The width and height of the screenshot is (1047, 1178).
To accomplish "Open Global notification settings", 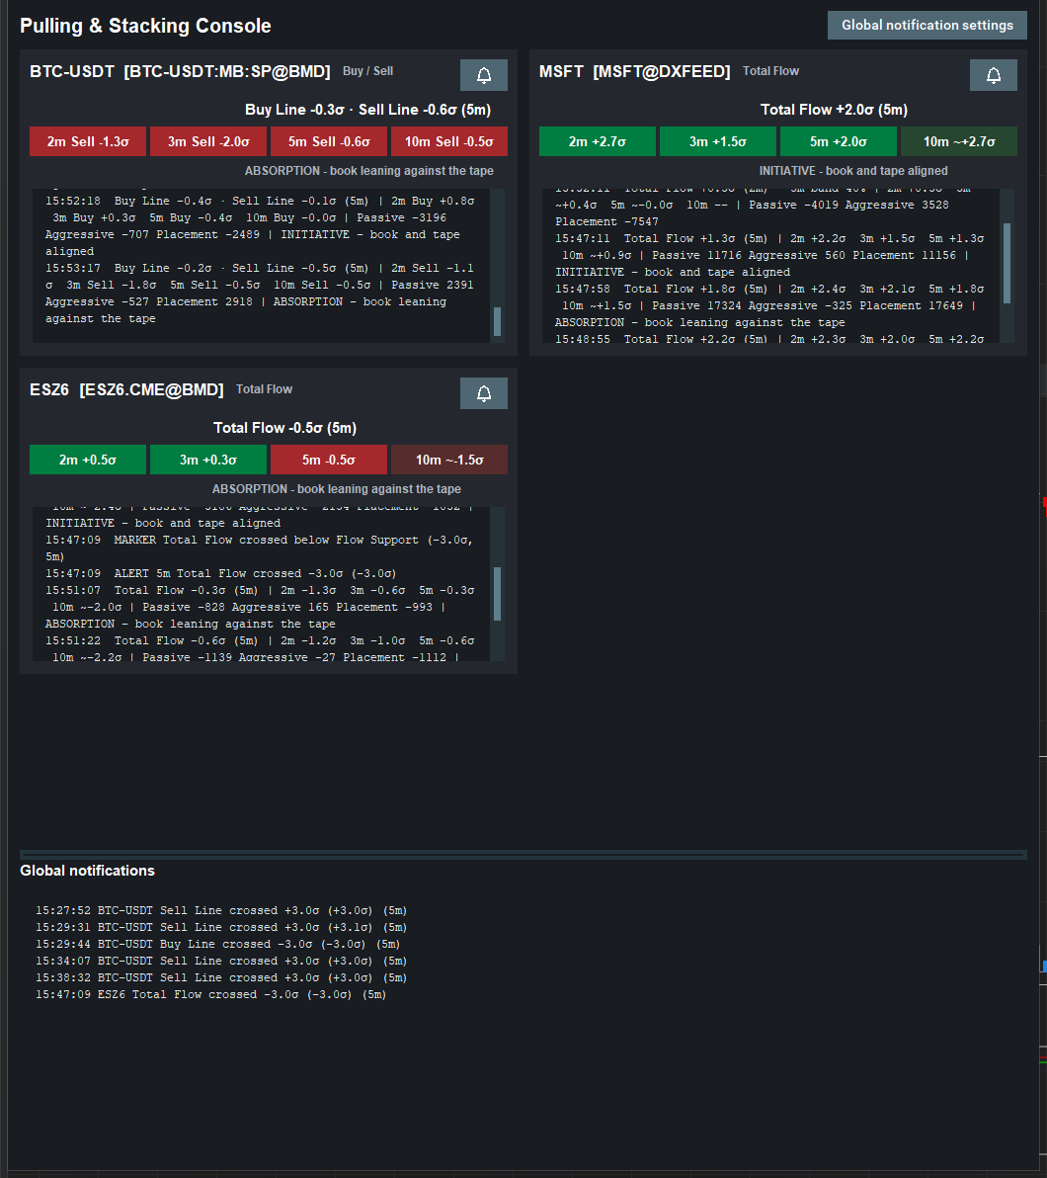I will tap(926, 25).
